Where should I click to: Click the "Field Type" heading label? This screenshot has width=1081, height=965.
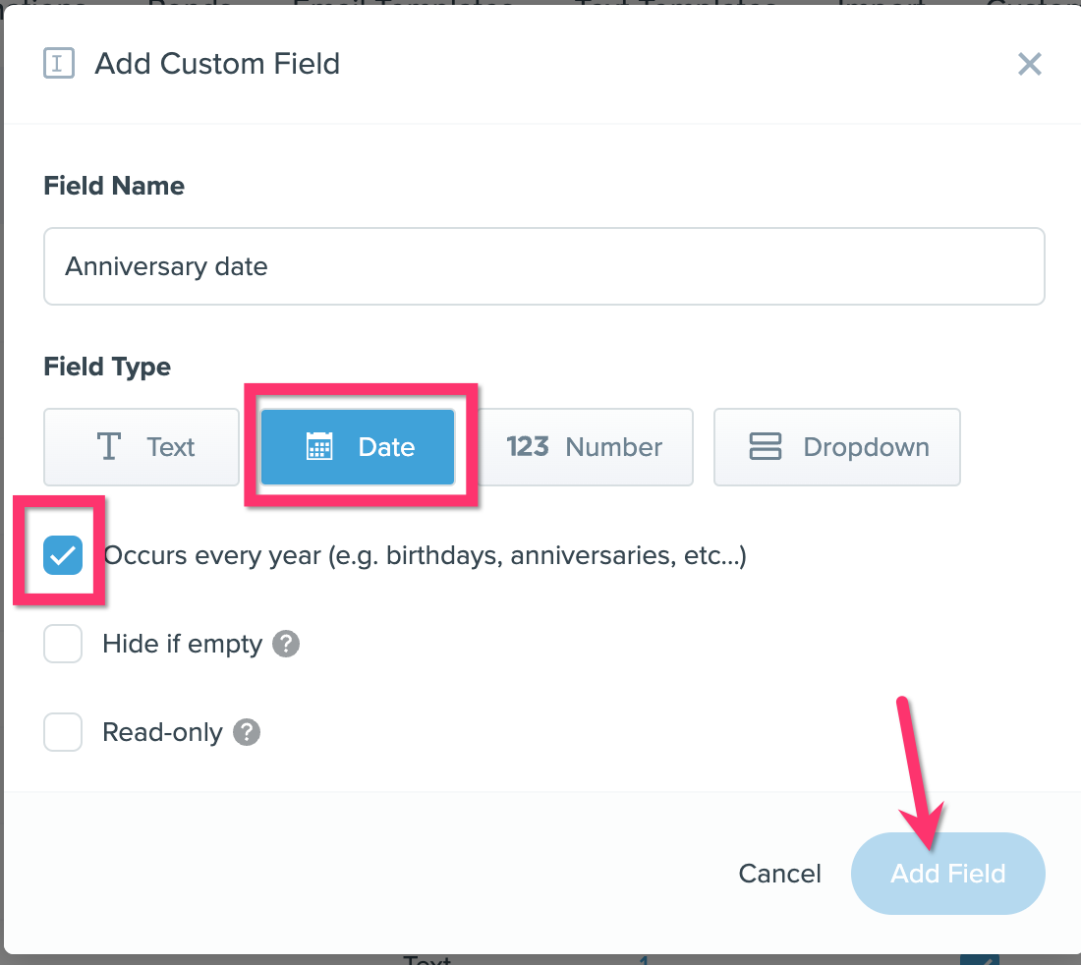pyautogui.click(x=107, y=367)
